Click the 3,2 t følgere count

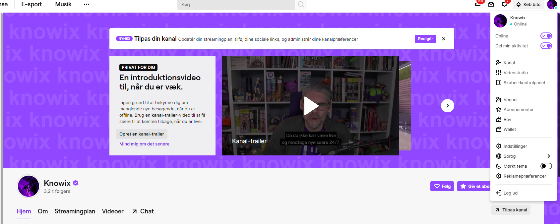tap(57, 191)
